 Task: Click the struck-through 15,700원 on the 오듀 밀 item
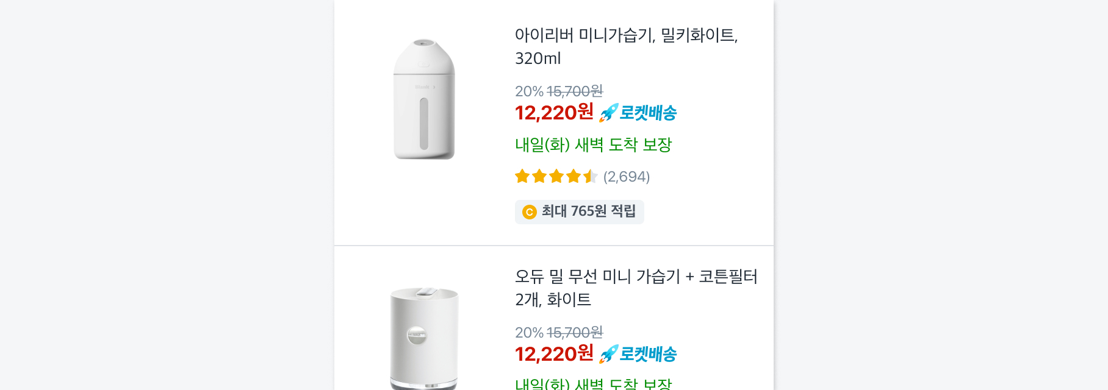(x=574, y=333)
